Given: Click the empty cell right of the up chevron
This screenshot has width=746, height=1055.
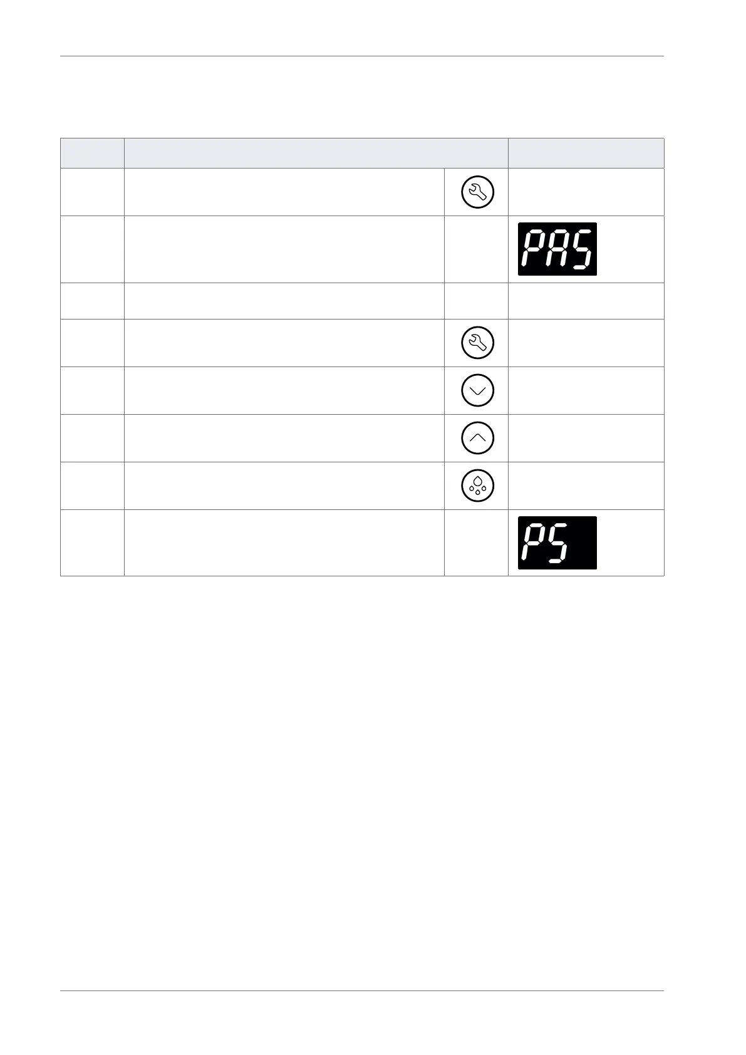Looking at the screenshot, I should pos(586,438).
